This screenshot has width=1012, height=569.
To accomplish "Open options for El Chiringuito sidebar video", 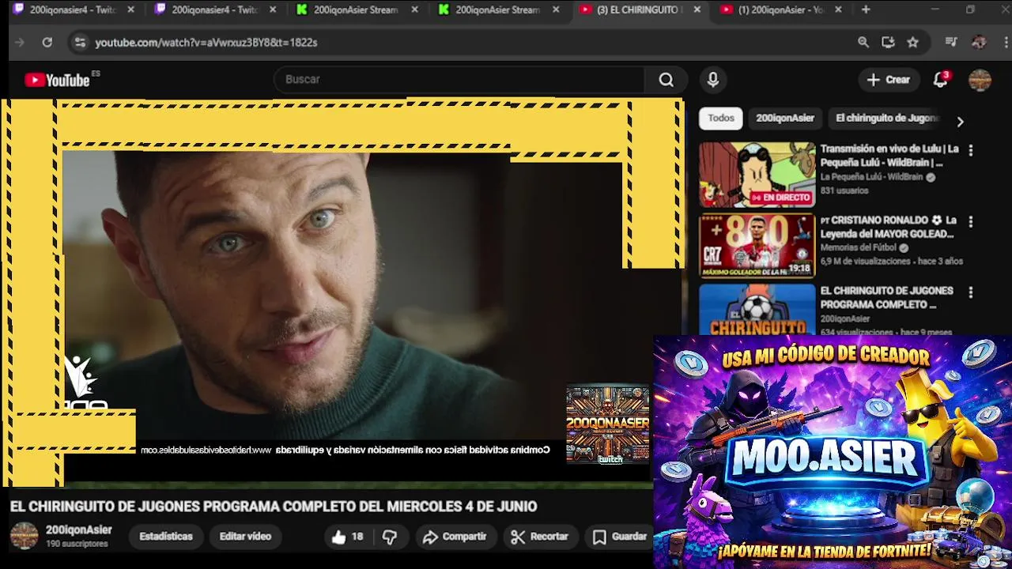I will click(971, 292).
